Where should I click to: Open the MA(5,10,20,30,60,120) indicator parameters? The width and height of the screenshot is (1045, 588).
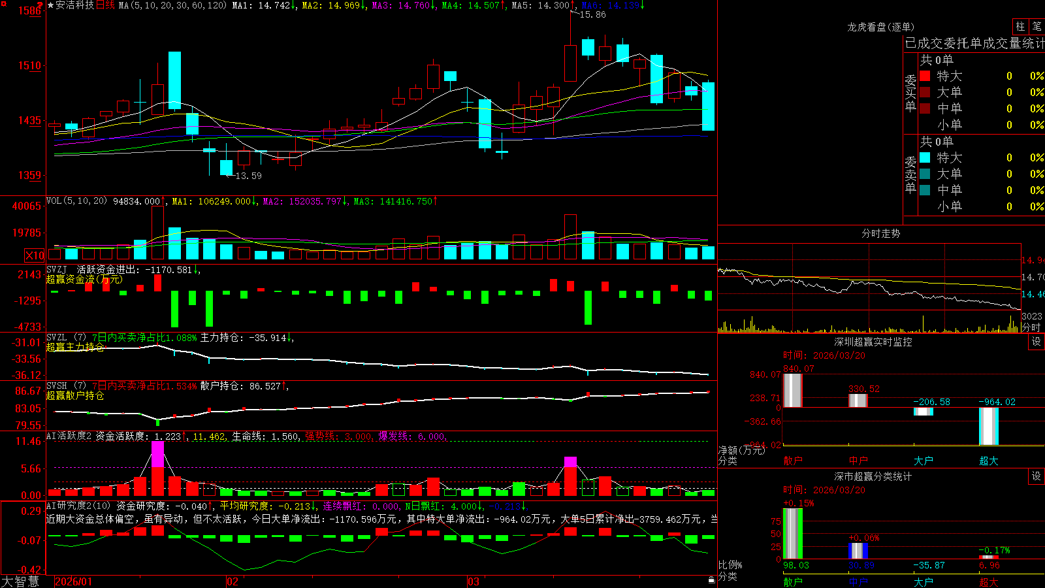point(172,5)
